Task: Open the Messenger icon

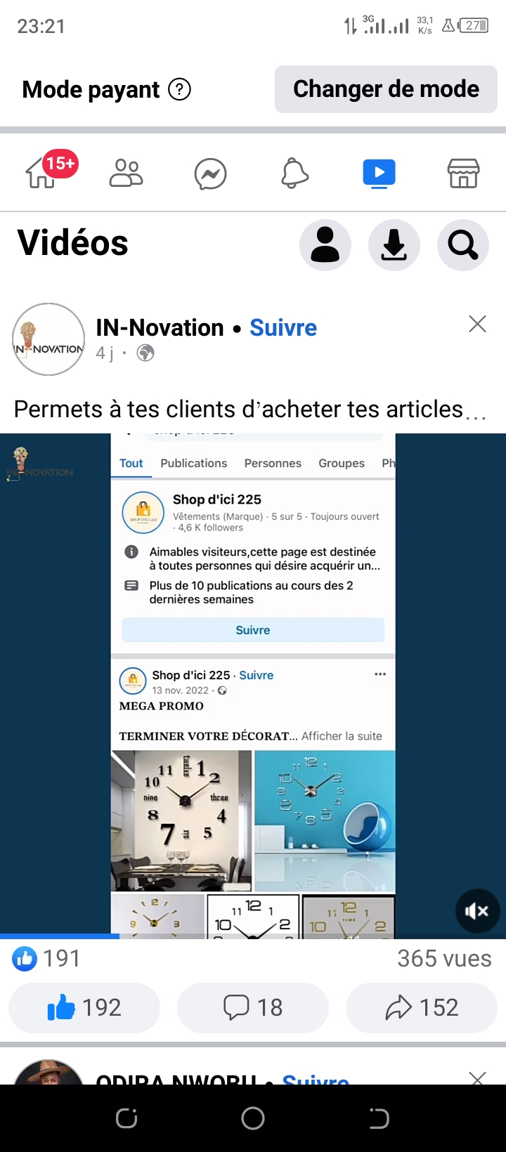Action: (211, 174)
